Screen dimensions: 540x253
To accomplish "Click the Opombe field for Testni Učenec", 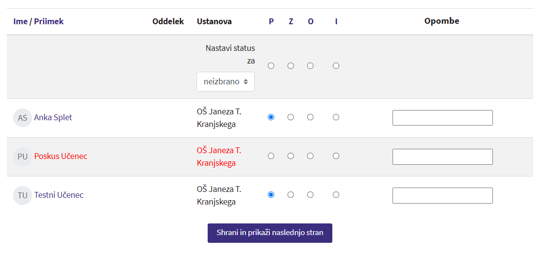I will tap(442, 195).
